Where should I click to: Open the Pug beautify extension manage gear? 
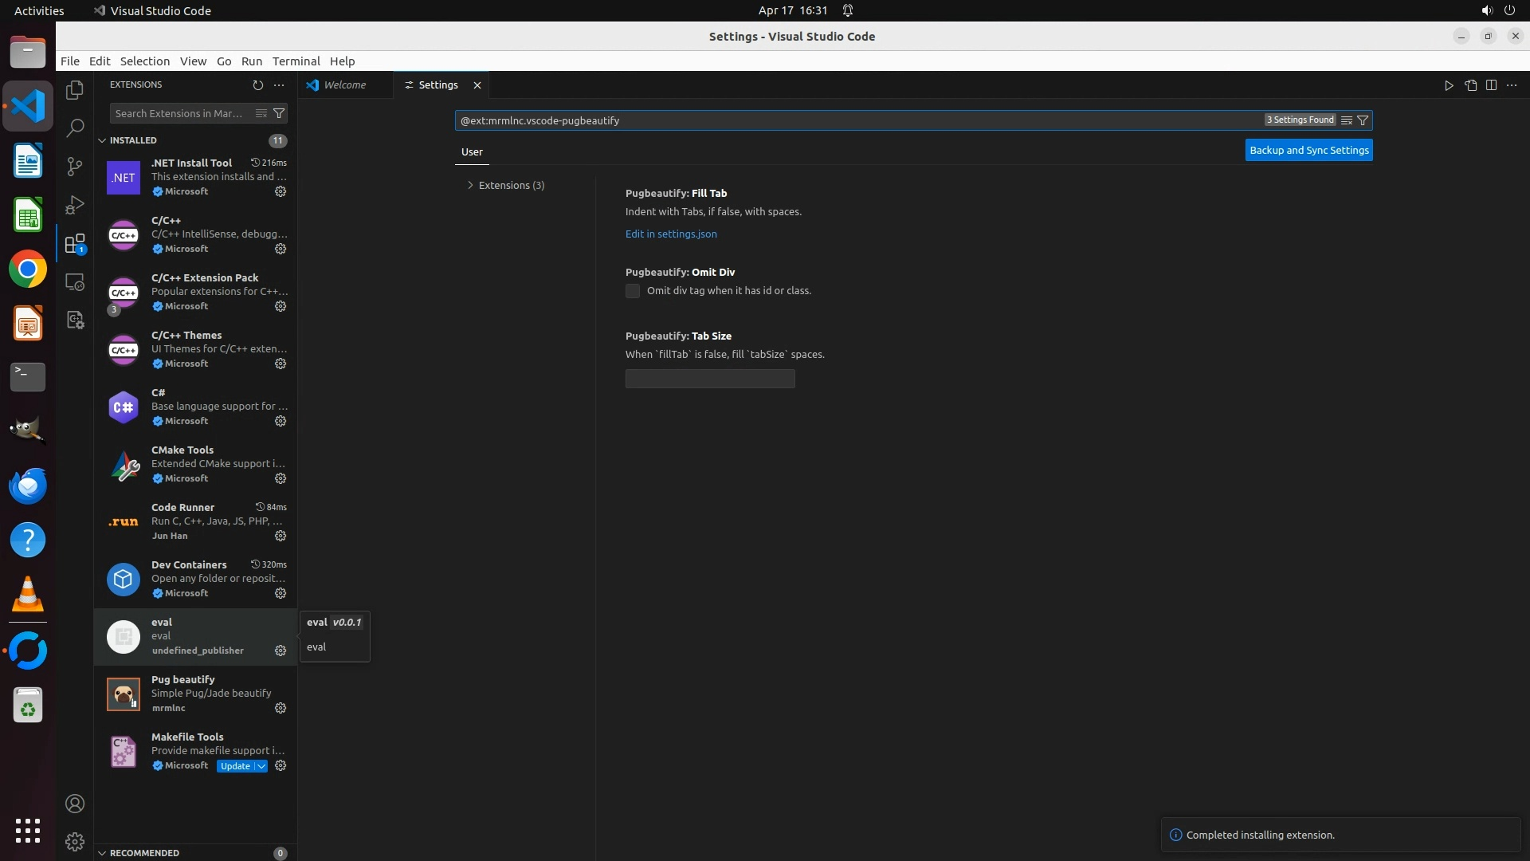[x=280, y=708]
